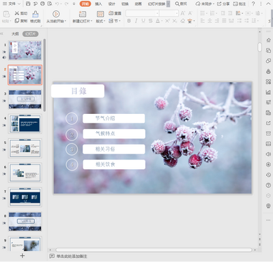Click the decrease indent icon
273x262 pixels.
click(x=223, y=14)
